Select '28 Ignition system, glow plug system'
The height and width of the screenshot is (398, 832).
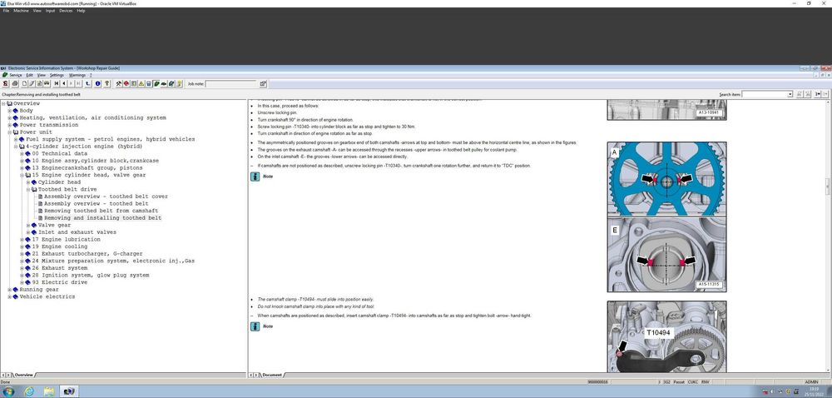point(90,276)
